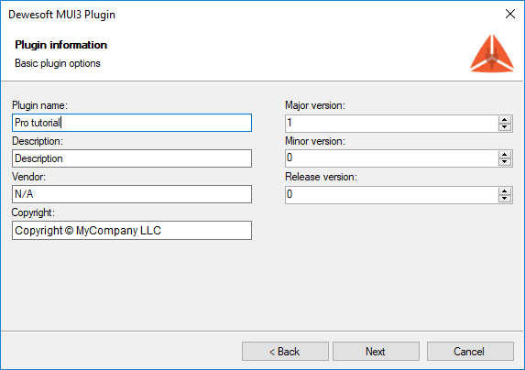Image resolution: width=525 pixels, height=370 pixels.
Task: Cancel the plugin wizard
Action: pyautogui.click(x=470, y=352)
